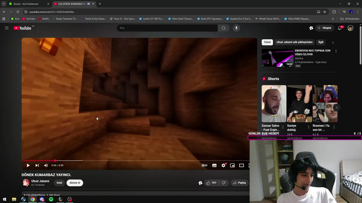This screenshot has width=362, height=203.
Task: Open the tab search dropdown
Action: click(3, 4)
